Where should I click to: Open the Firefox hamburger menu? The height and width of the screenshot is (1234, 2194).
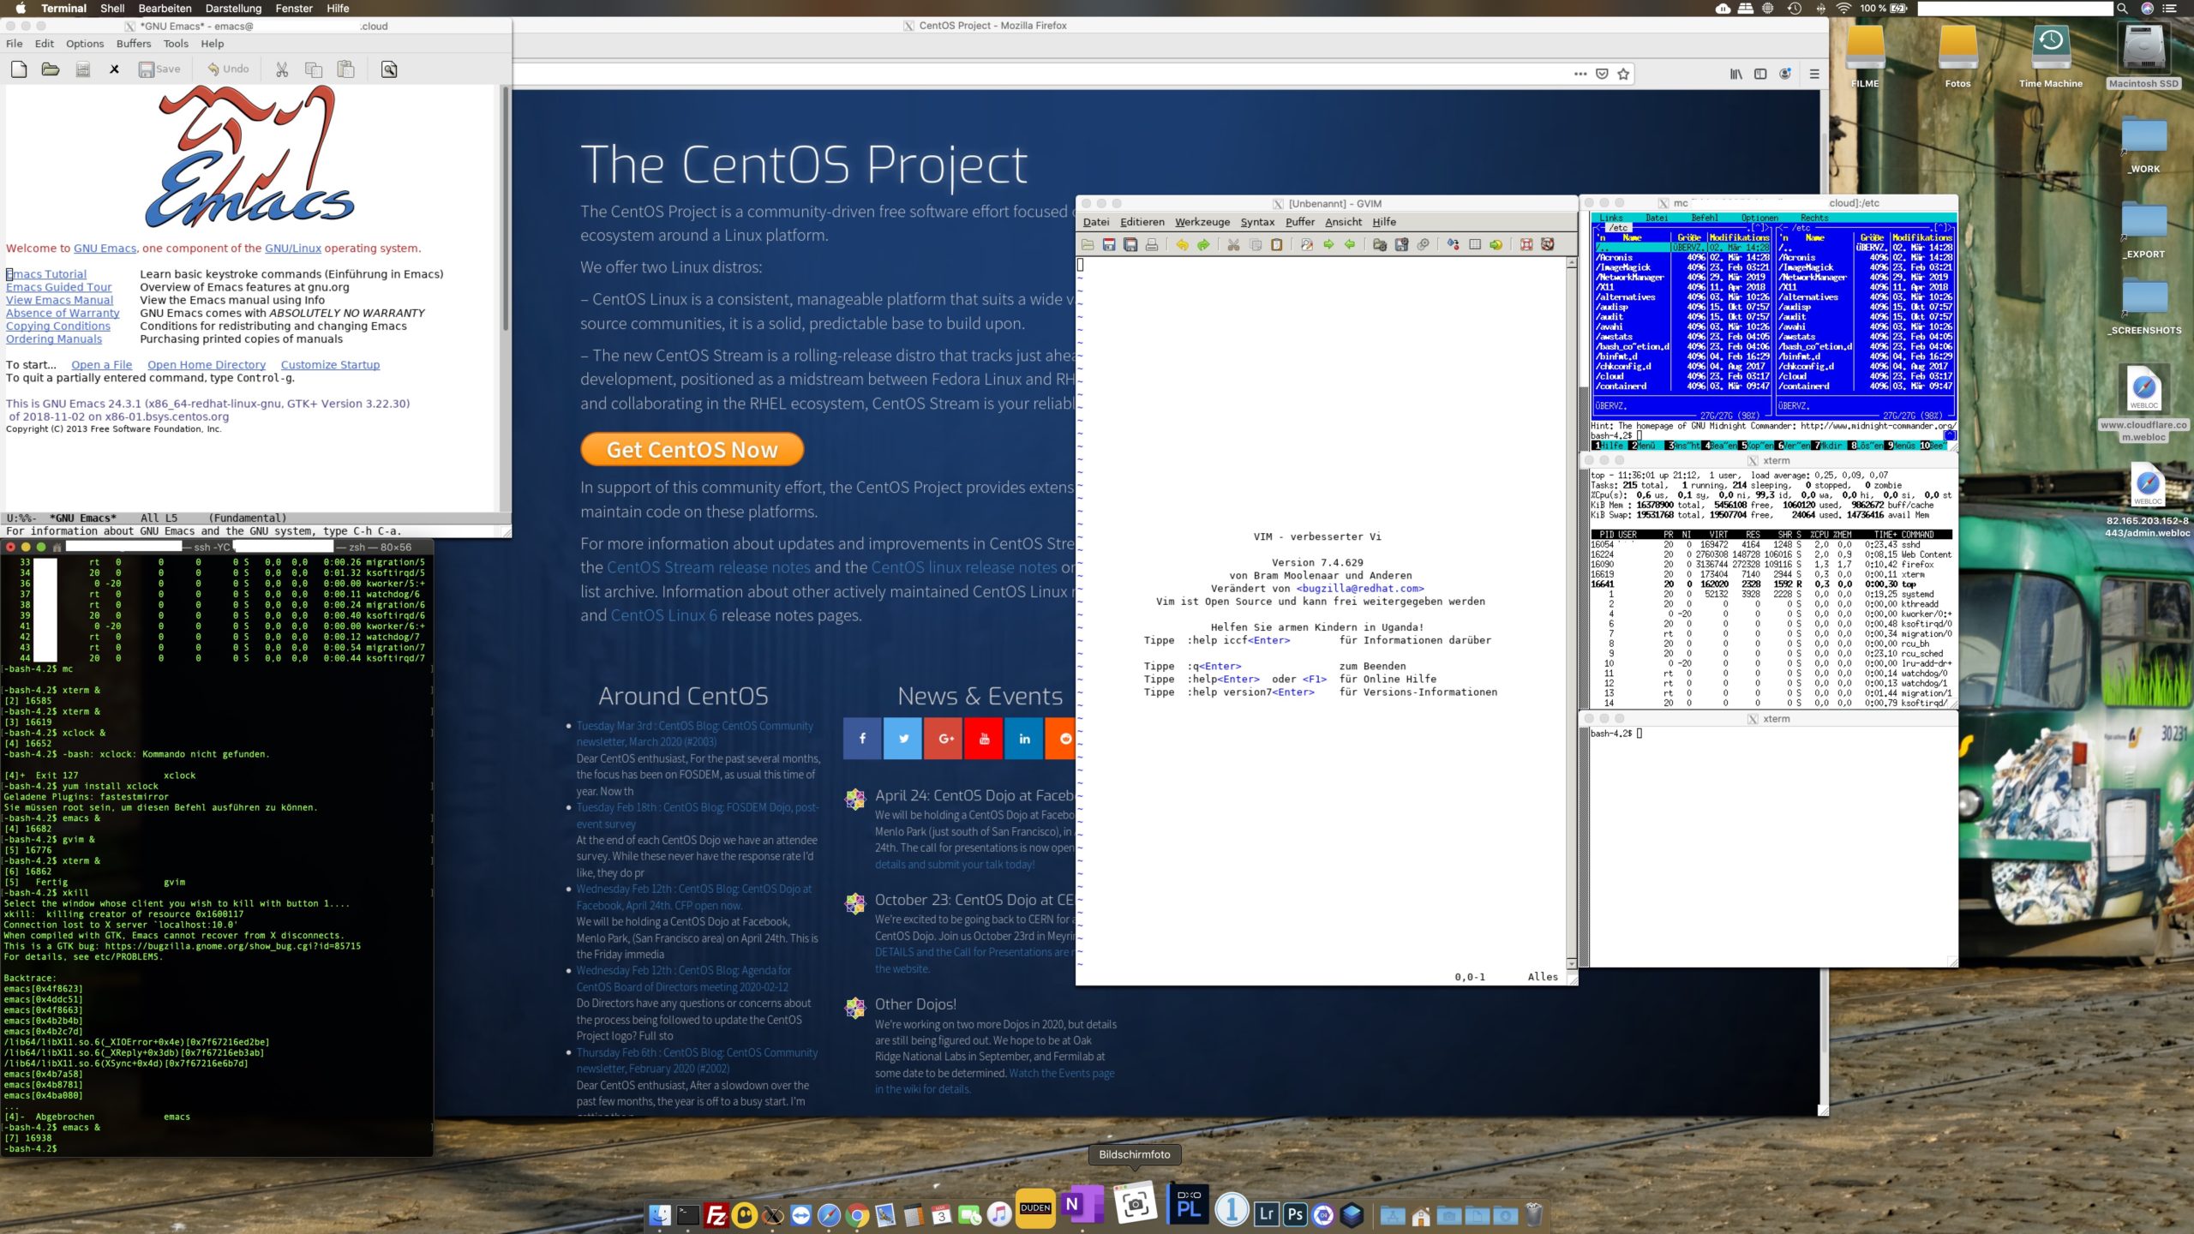pos(1814,75)
